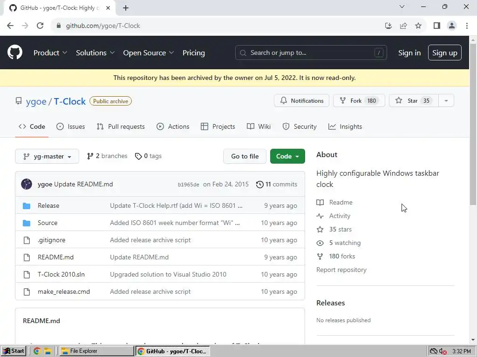Image resolution: width=477 pixels, height=357 pixels.
Task: Switch to the Pull requests tab
Action: (x=121, y=126)
